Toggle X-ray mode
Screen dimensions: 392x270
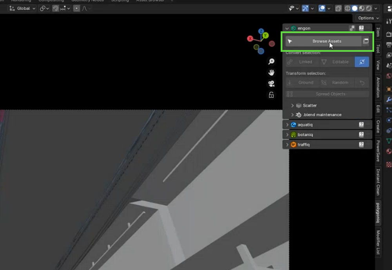click(x=338, y=9)
